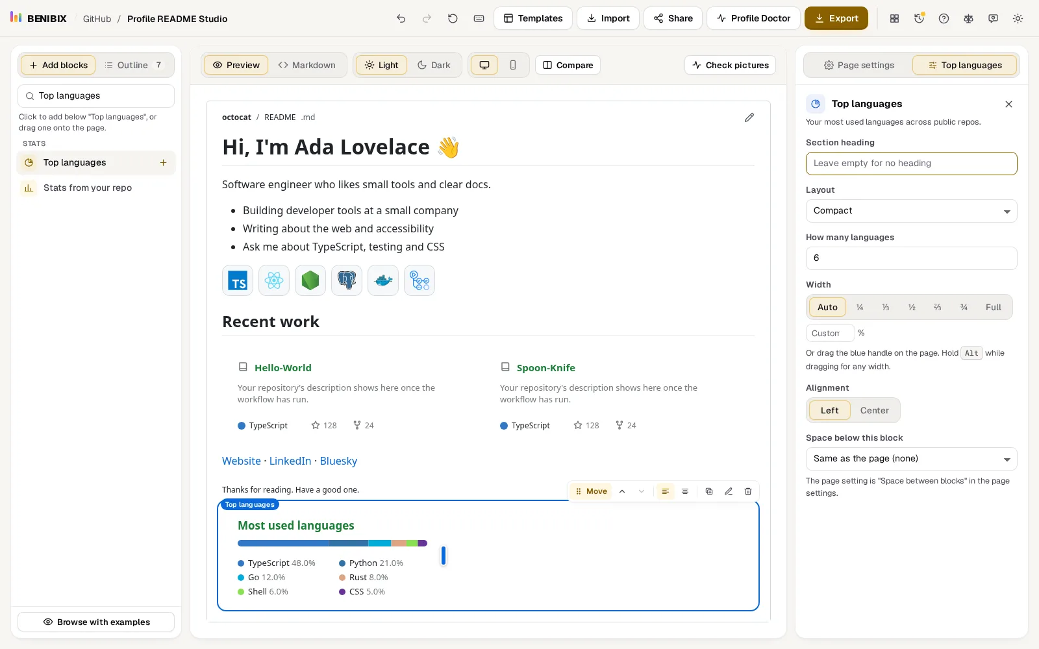Viewport: 1039px width, 649px height.
Task: Open the LinkedIn link in preview
Action: pyautogui.click(x=290, y=461)
